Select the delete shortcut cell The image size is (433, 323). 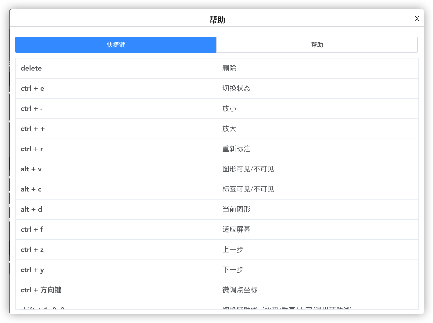(116, 68)
